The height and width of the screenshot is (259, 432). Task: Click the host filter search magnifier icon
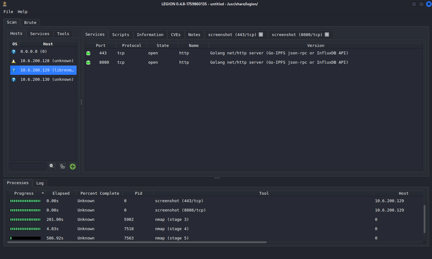point(52,166)
